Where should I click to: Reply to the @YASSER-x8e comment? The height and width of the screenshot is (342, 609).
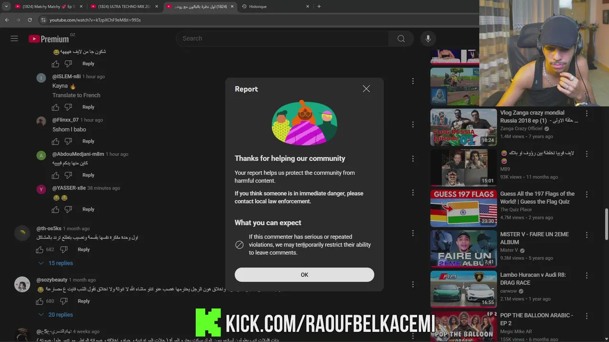pyautogui.click(x=88, y=209)
